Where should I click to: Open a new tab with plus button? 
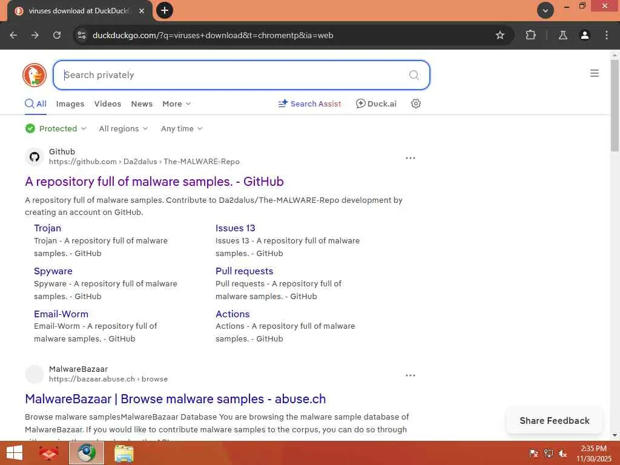(165, 10)
